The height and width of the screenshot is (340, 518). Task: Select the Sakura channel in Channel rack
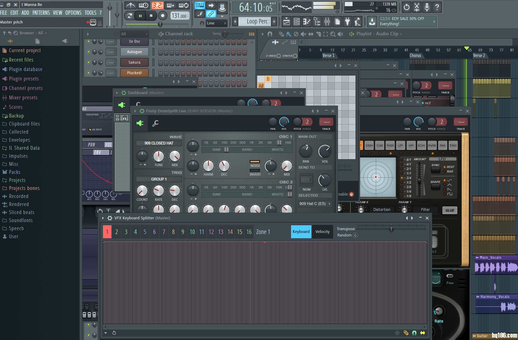pyautogui.click(x=134, y=62)
